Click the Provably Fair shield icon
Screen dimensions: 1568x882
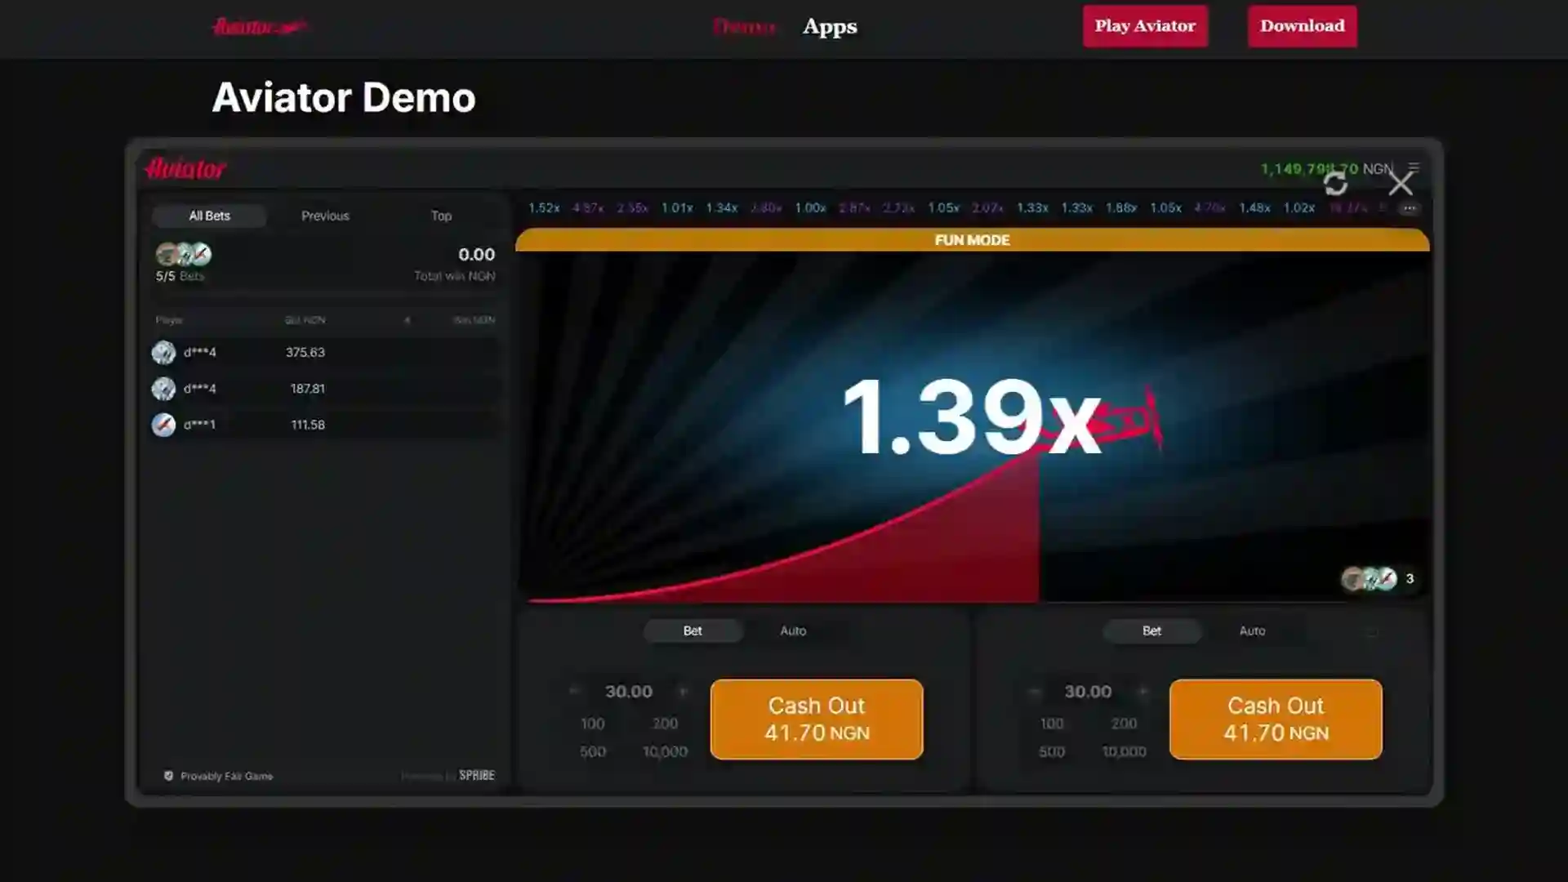tap(168, 776)
